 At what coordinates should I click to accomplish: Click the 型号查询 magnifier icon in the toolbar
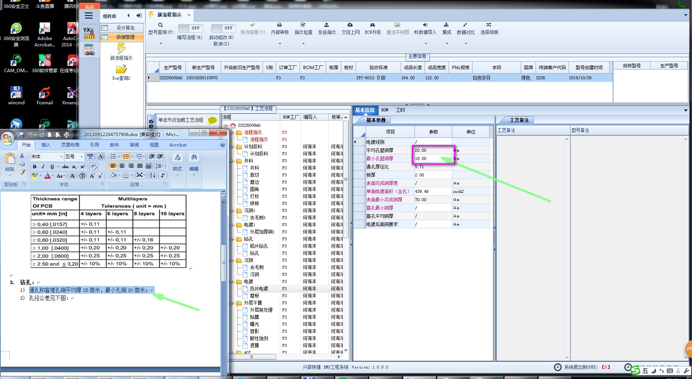[160, 25]
